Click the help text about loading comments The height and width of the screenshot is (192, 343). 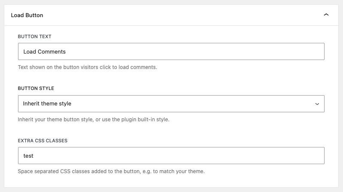point(88,67)
